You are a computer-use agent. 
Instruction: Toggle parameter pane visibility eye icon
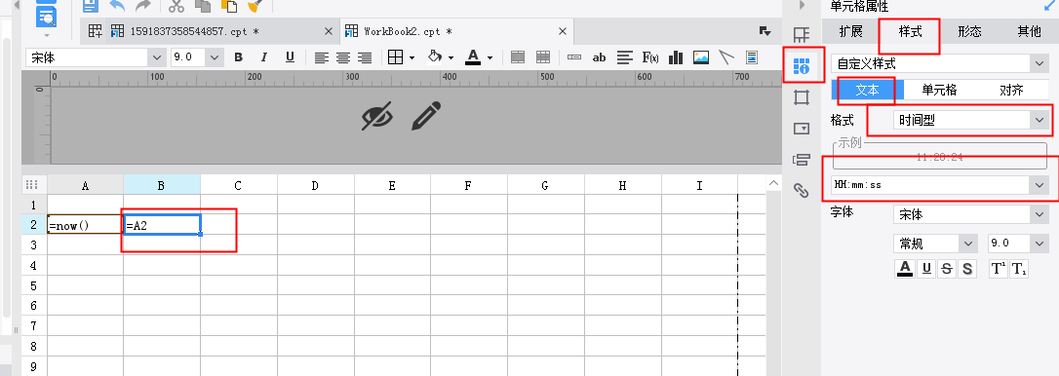coord(376,116)
